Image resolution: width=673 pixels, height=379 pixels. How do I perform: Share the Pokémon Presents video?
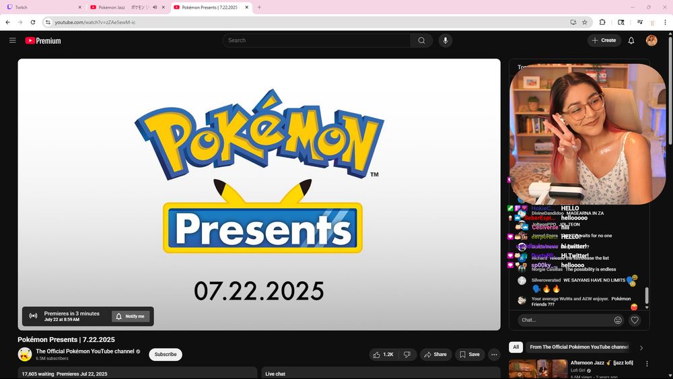(x=435, y=355)
